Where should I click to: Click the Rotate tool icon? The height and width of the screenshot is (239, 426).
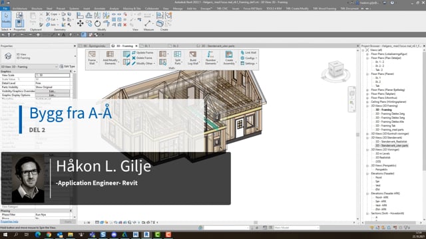97,24
